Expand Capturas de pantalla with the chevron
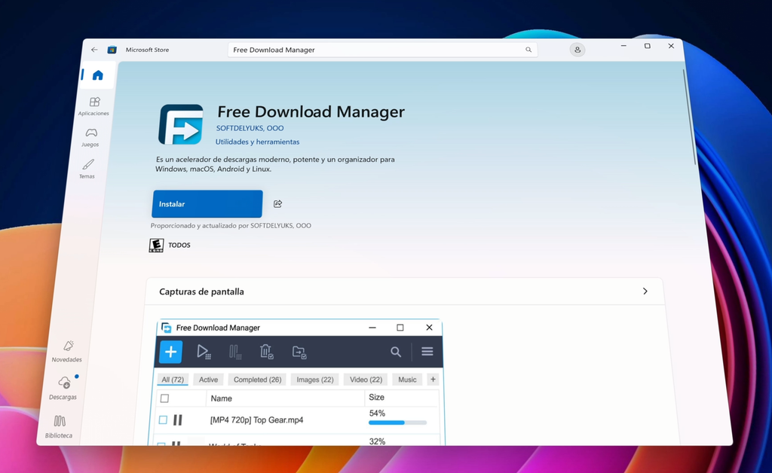 (x=645, y=291)
